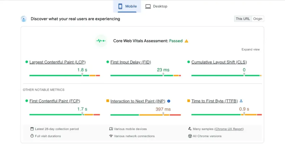285x149 pixels.
Task: Click the stopwatch icon for full visit durations
Action: click(x=32, y=136)
